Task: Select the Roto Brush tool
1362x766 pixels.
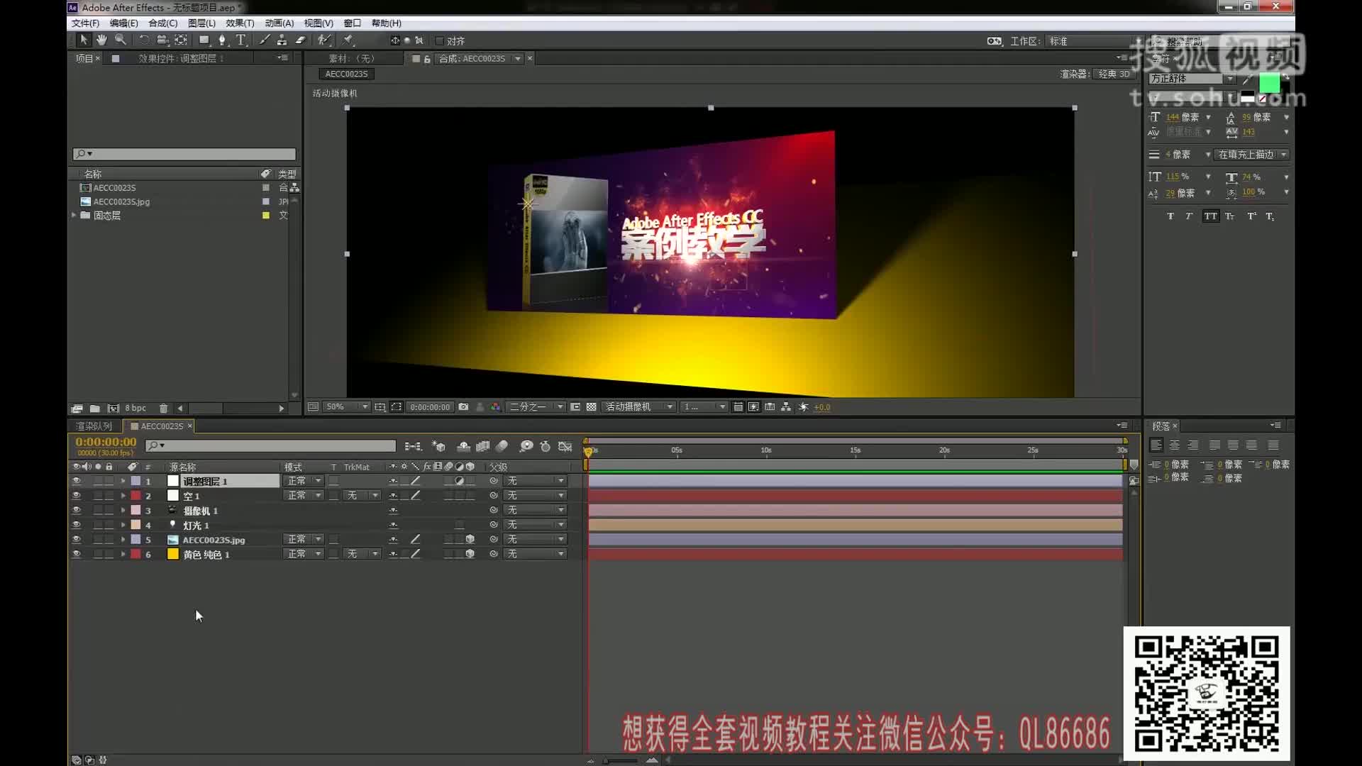Action: 324,40
